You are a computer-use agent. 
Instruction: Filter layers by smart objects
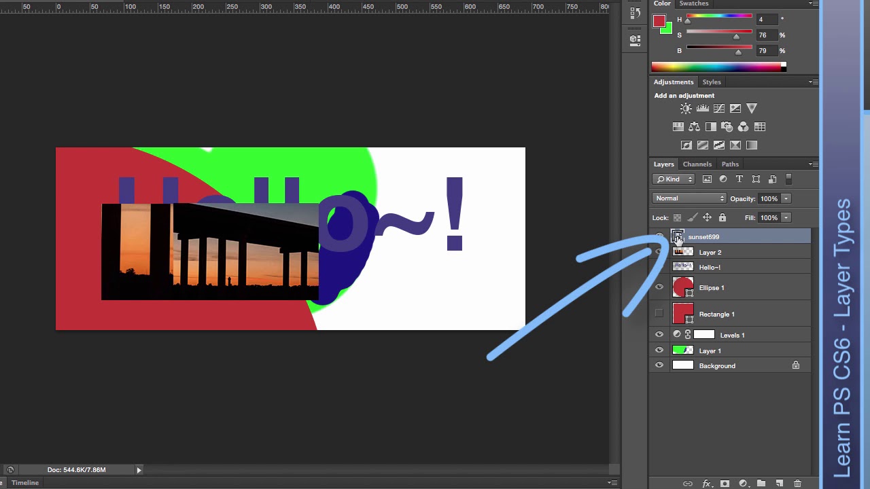[772, 179]
